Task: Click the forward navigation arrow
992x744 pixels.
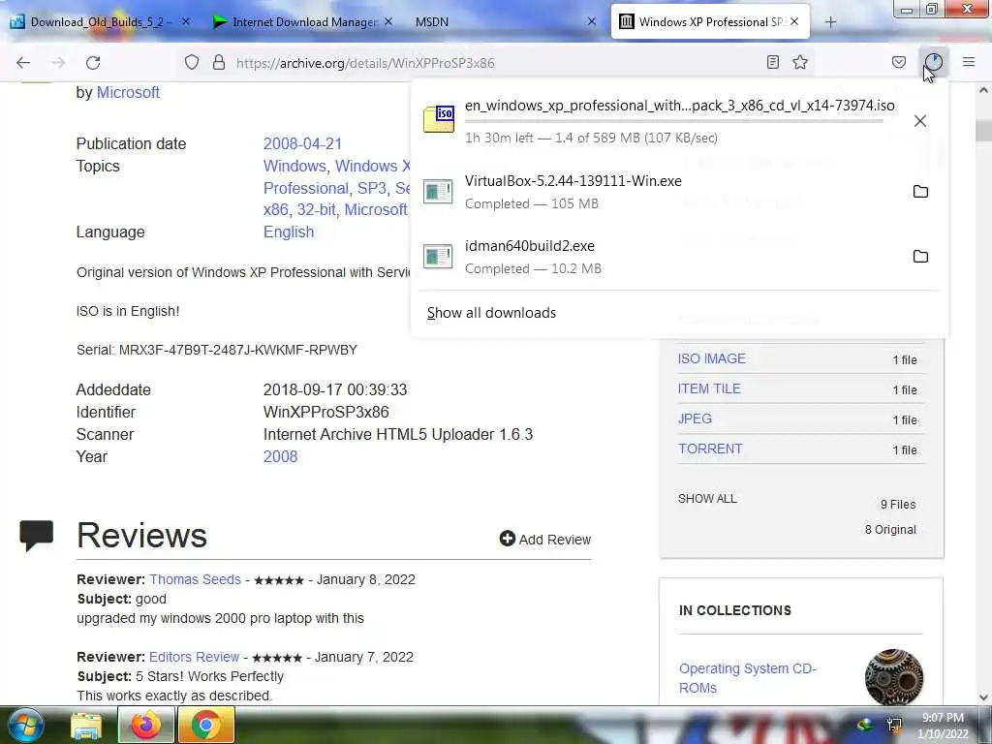Action: tap(58, 63)
